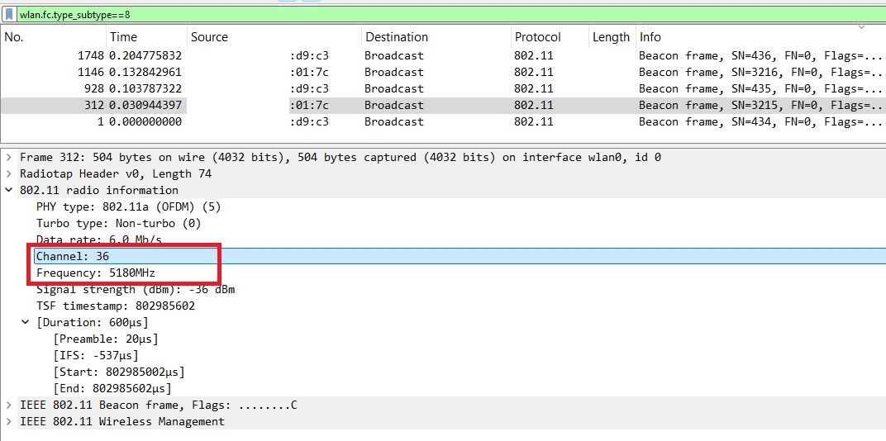The height and width of the screenshot is (441, 886).
Task: Click the display filter input field
Action: click(x=450, y=15)
